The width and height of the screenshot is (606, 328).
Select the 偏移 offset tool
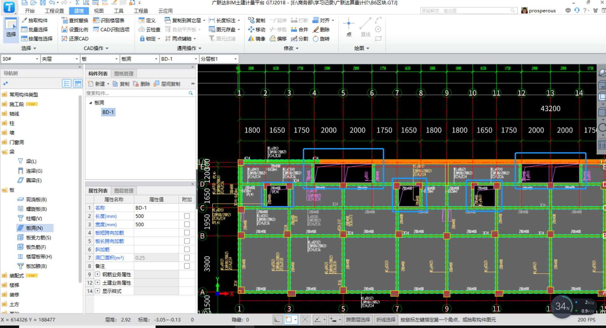pos(278,39)
